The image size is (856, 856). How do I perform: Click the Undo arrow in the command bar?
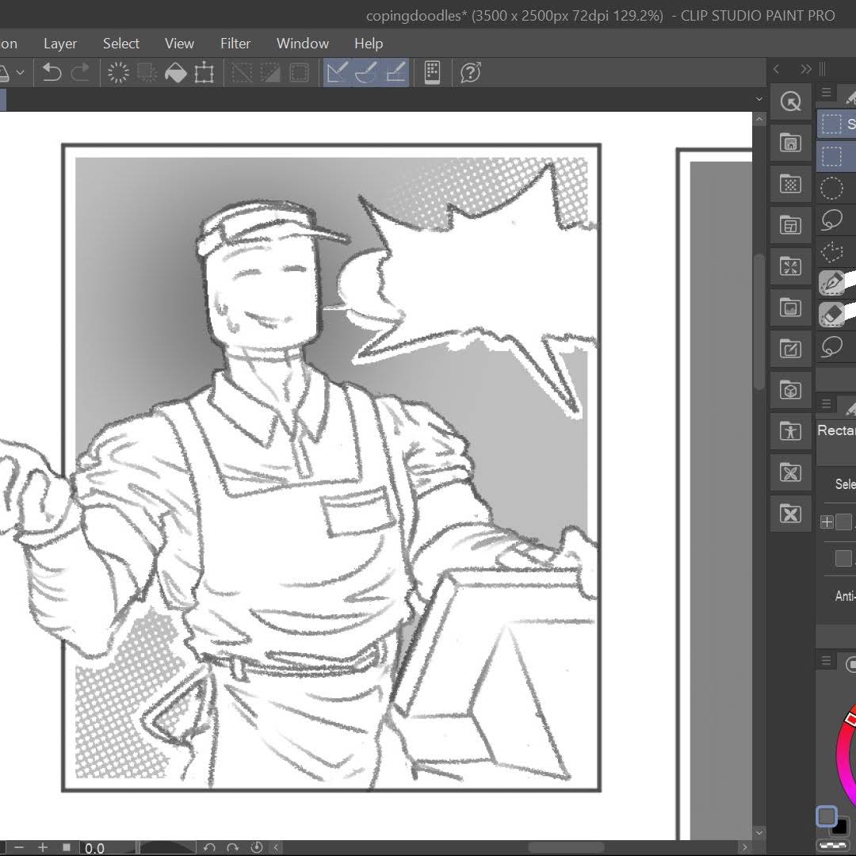(x=52, y=73)
